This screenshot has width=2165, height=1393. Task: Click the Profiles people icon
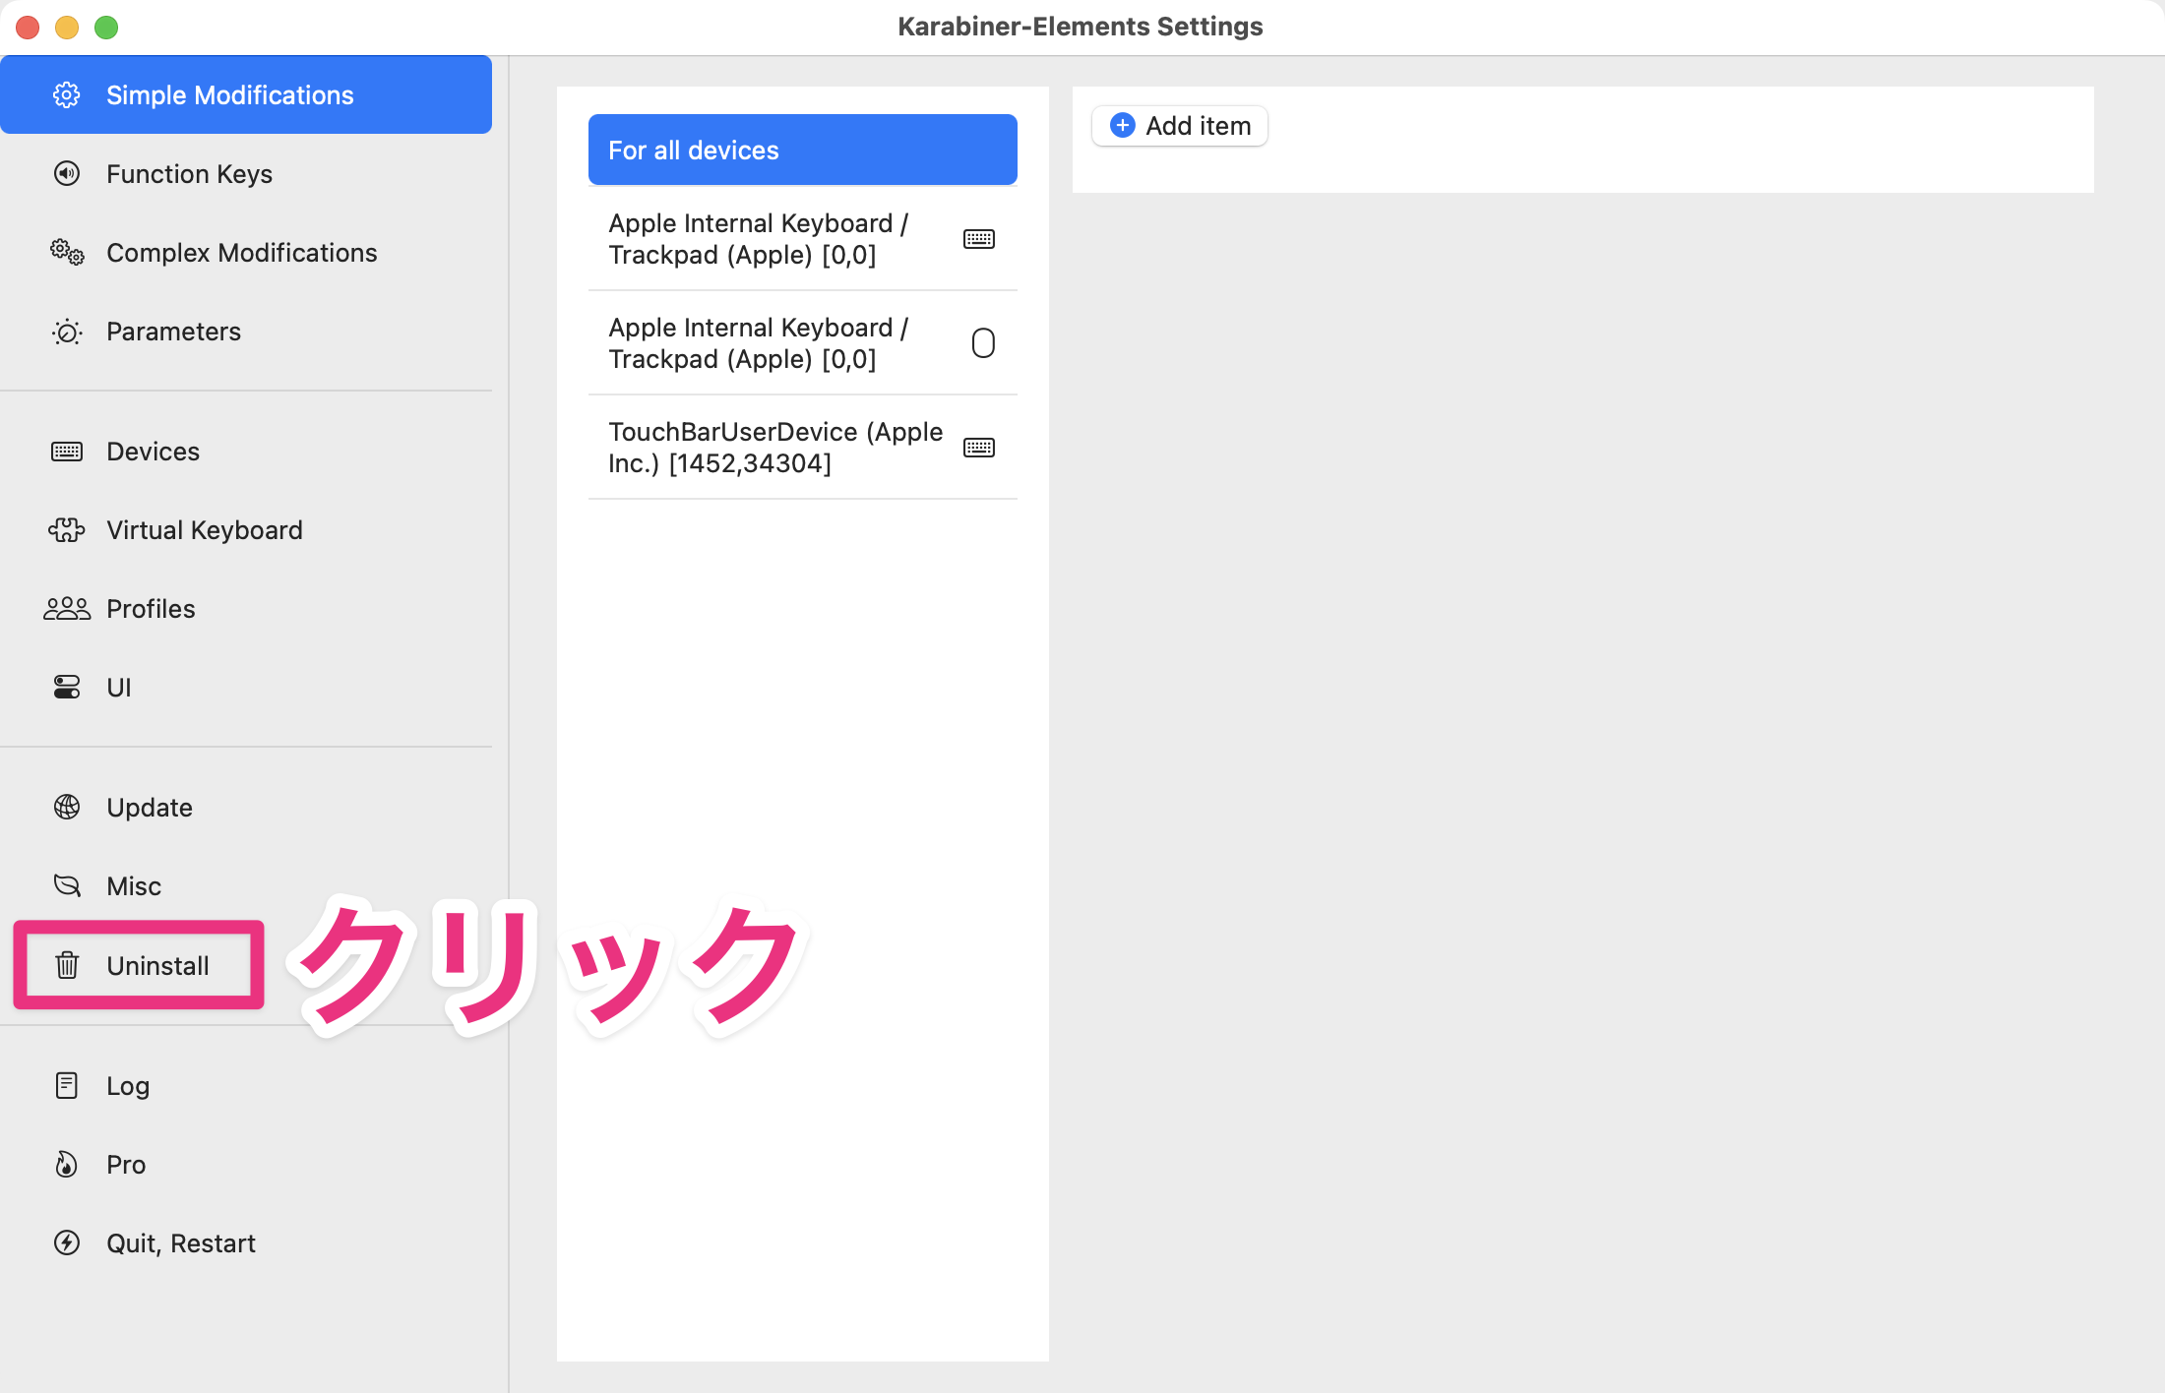pos(66,608)
